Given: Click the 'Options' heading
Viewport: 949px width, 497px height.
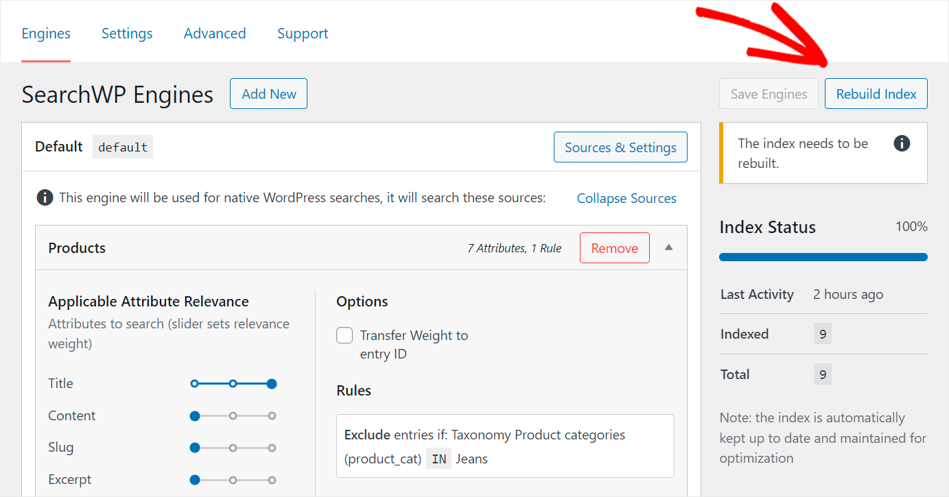Looking at the screenshot, I should tap(362, 302).
